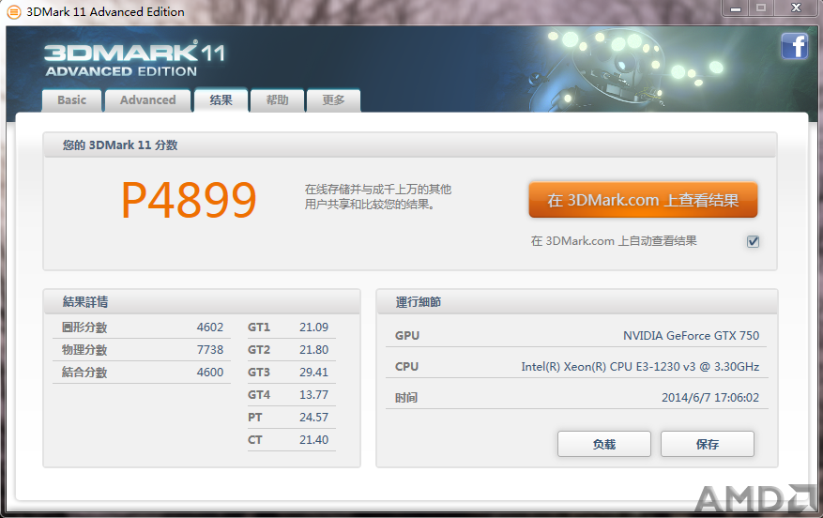Image resolution: width=823 pixels, height=518 pixels.
Task: Open the Facebook share icon
Action: 794,46
